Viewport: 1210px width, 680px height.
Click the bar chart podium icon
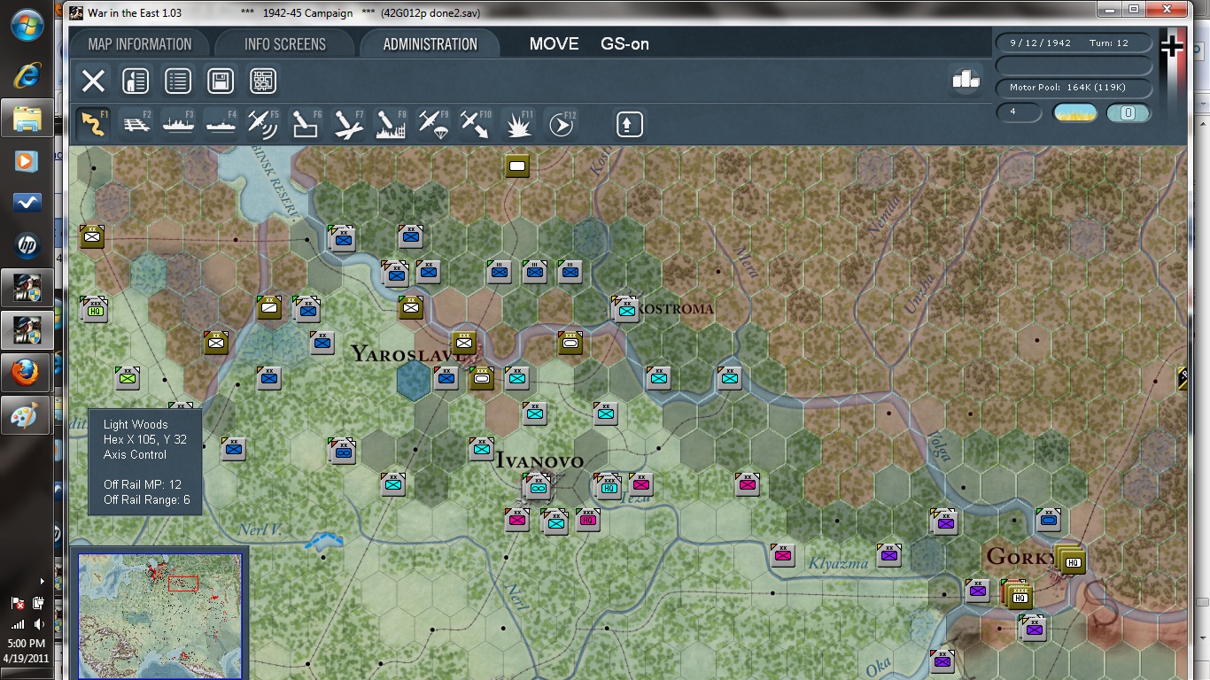[966, 79]
